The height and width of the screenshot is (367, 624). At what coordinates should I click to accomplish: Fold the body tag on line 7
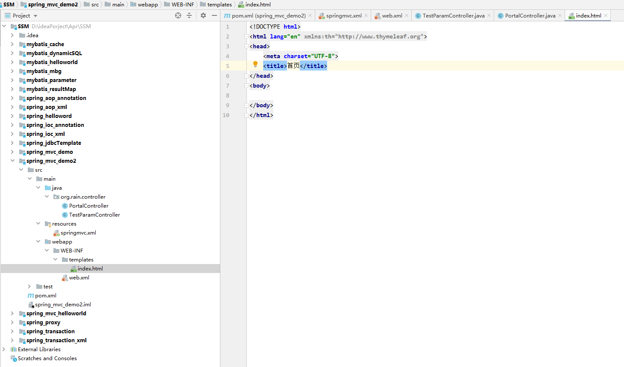click(246, 85)
